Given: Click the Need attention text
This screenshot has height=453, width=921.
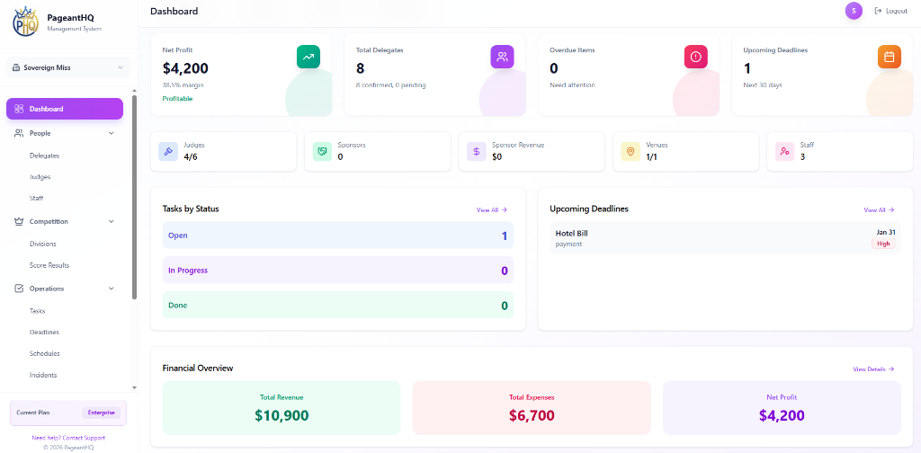Looking at the screenshot, I should (x=572, y=85).
